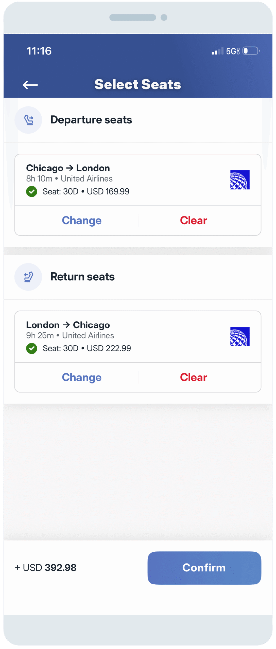Tap the Select Seats page title

point(138,84)
